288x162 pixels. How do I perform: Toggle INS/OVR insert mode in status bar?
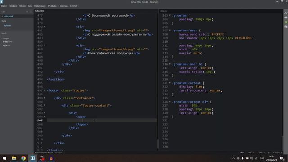tap(242, 153)
